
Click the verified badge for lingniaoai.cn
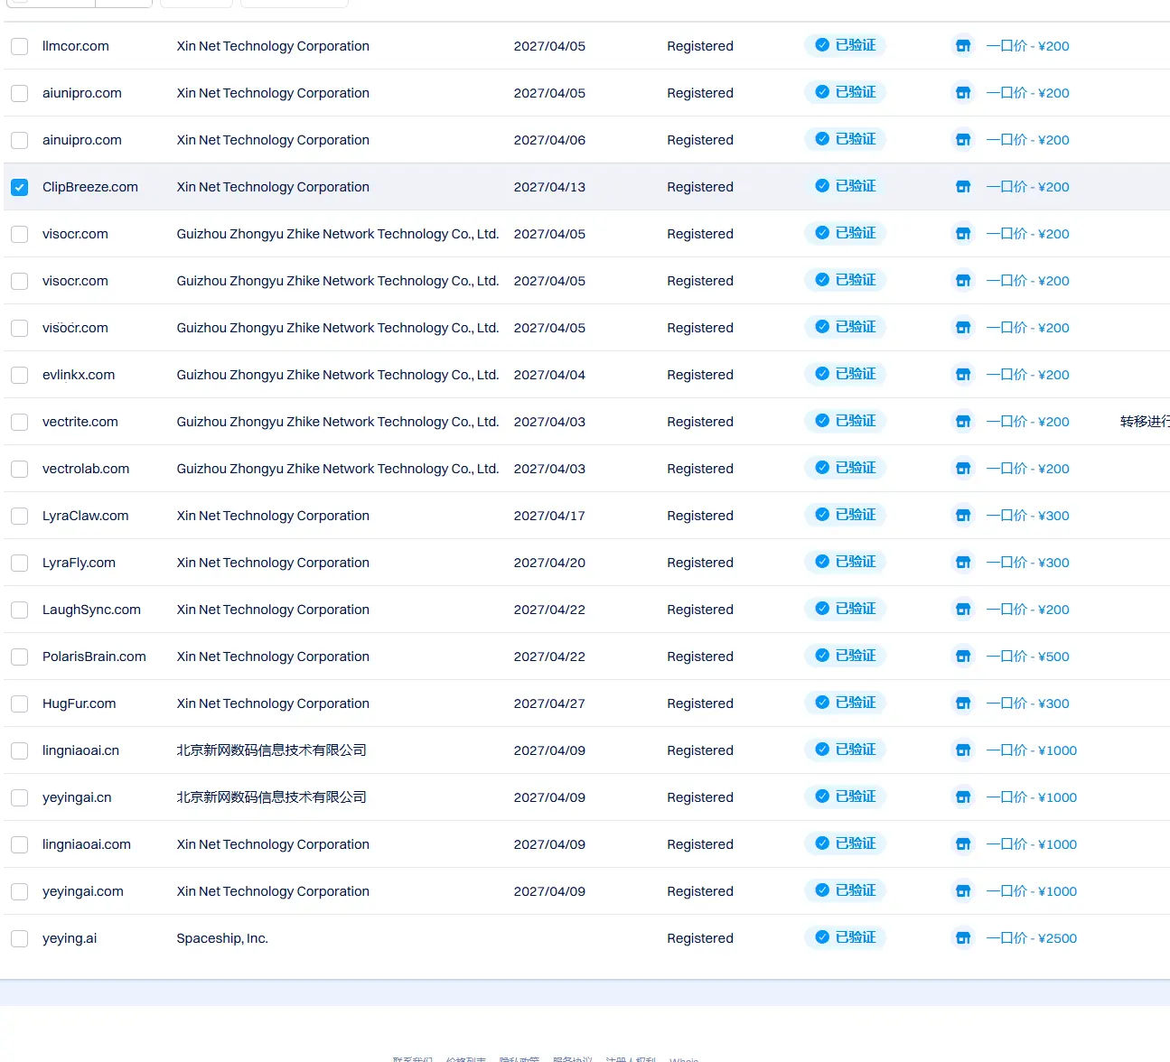click(846, 750)
